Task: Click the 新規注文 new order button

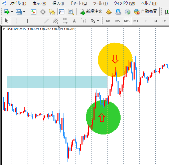Action: 91,12
